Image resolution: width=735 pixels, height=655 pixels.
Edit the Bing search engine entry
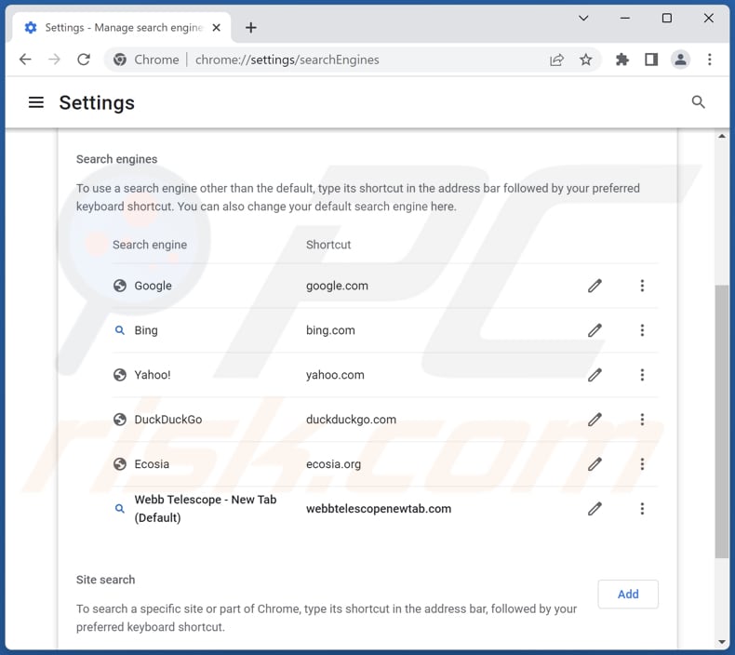pos(595,330)
